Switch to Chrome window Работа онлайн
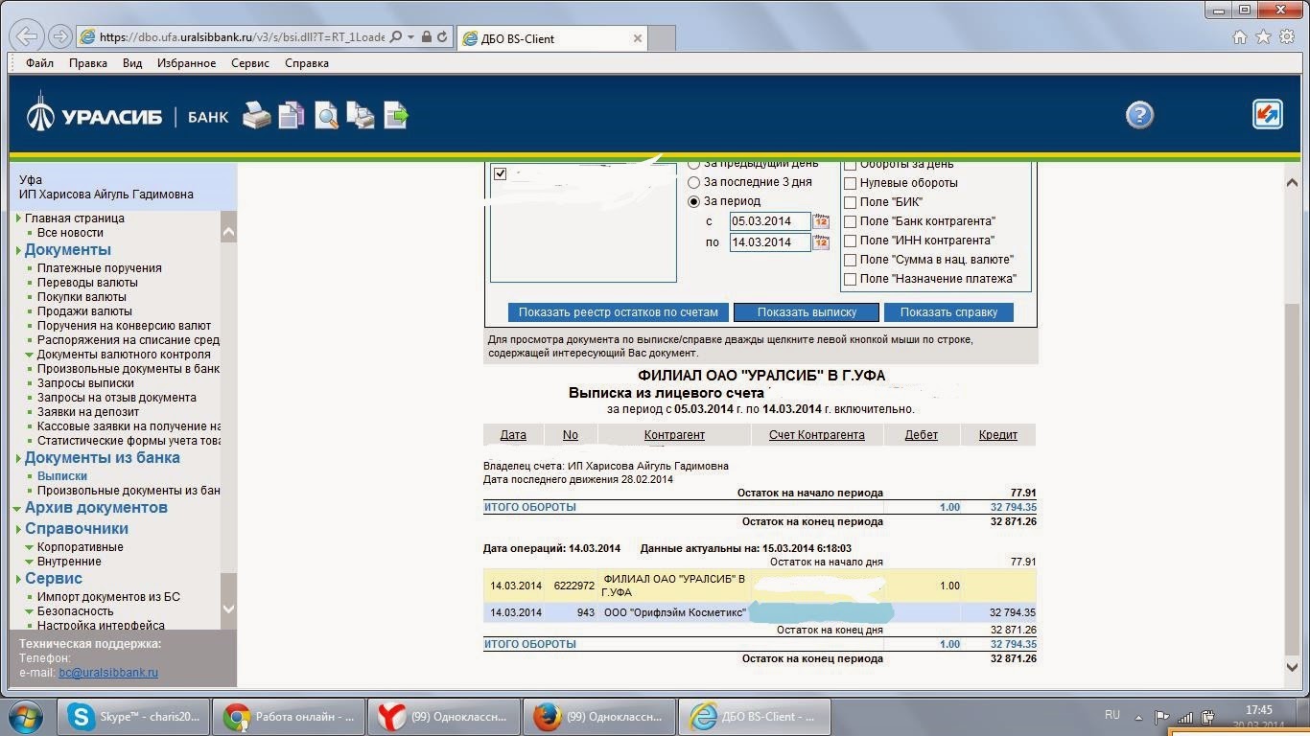The height and width of the screenshot is (736, 1310). tap(290, 717)
